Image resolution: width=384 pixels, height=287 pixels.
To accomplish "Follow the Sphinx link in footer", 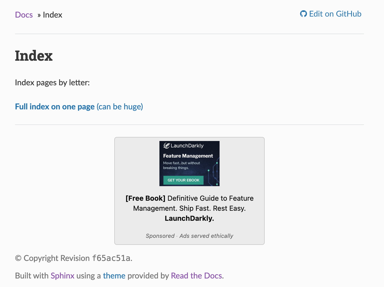I will tap(62, 276).
